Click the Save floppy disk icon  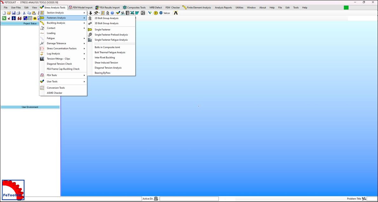(13, 13)
